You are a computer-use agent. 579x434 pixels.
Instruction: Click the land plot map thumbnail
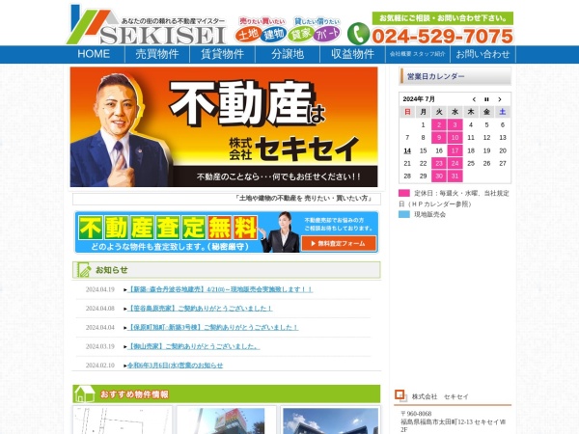coord(123,420)
